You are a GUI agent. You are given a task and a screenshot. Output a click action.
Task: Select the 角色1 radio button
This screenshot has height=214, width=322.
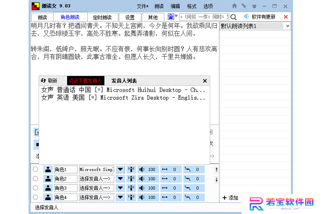point(35,169)
